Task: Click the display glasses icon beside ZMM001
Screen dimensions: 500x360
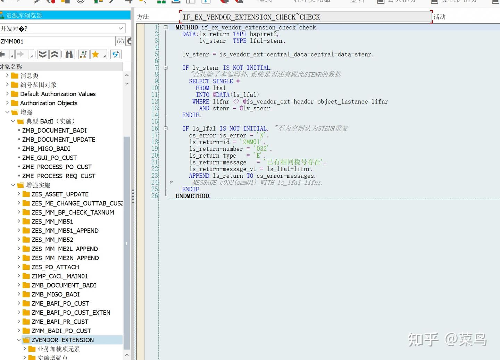Action: pos(120,41)
